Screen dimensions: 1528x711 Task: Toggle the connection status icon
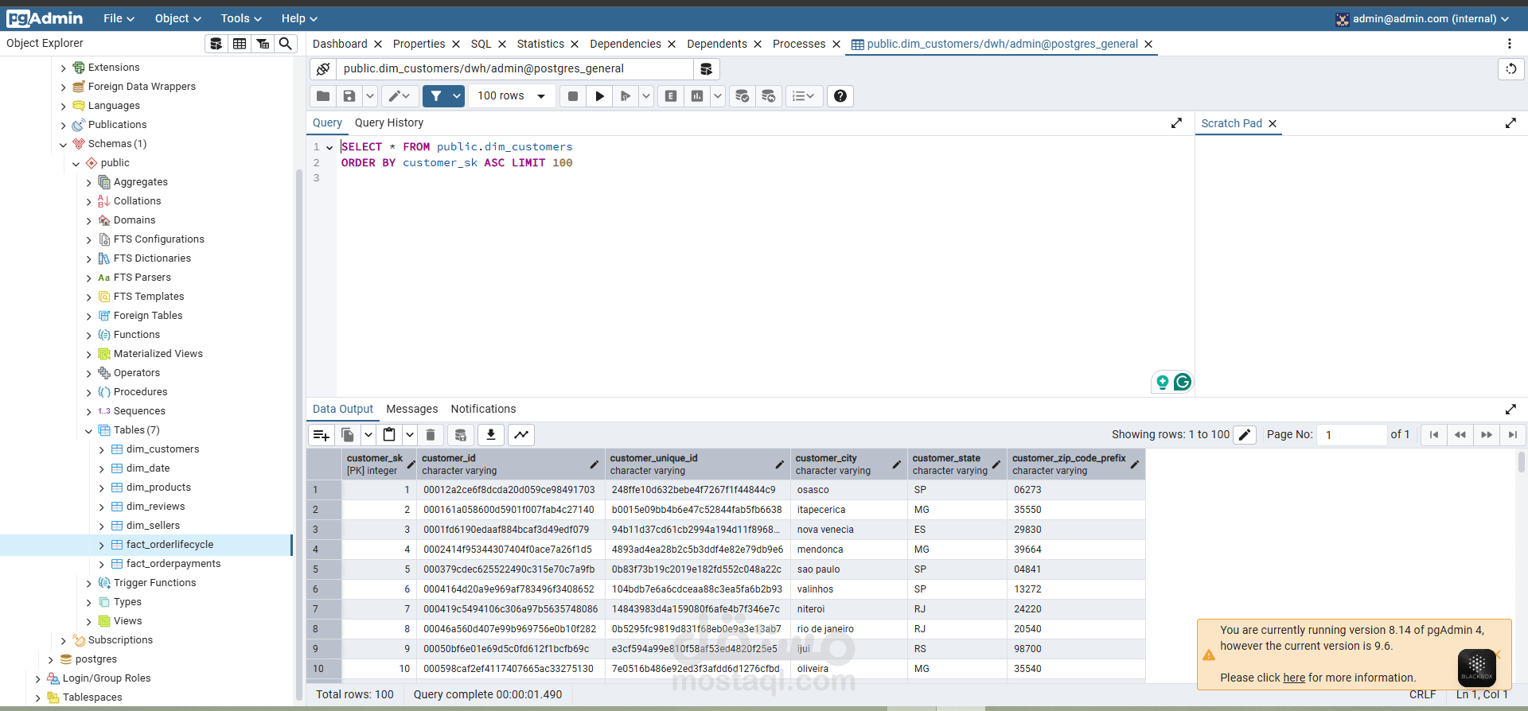click(x=323, y=69)
